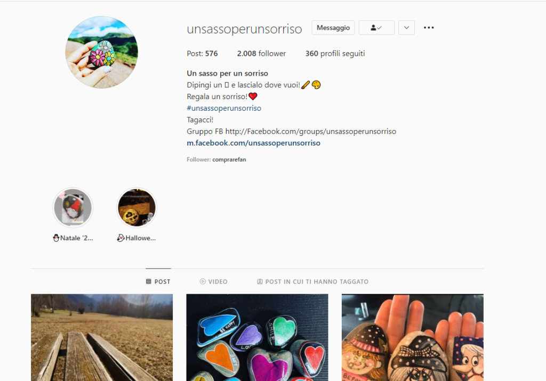Open the m.facebook.com/unsassoperunsorriso link
This screenshot has width=546, height=381.
click(253, 143)
